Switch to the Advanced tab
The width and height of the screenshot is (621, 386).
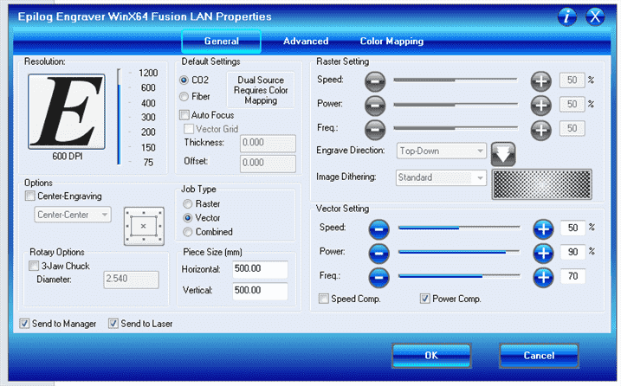coord(306,42)
